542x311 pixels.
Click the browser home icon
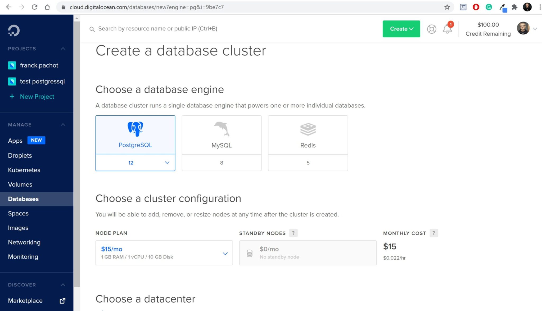47,7
